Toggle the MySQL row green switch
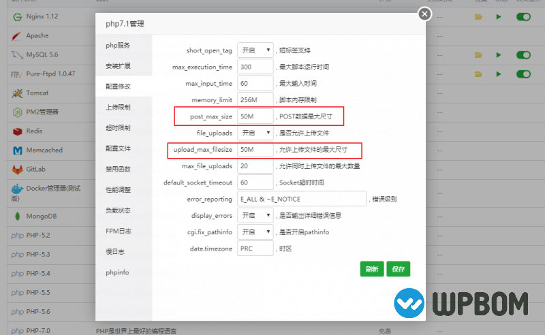The image size is (545, 335). coord(523,55)
